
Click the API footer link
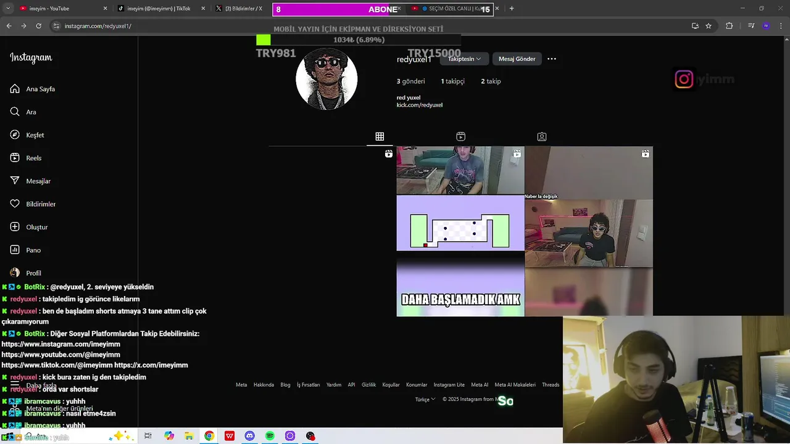pyautogui.click(x=351, y=385)
